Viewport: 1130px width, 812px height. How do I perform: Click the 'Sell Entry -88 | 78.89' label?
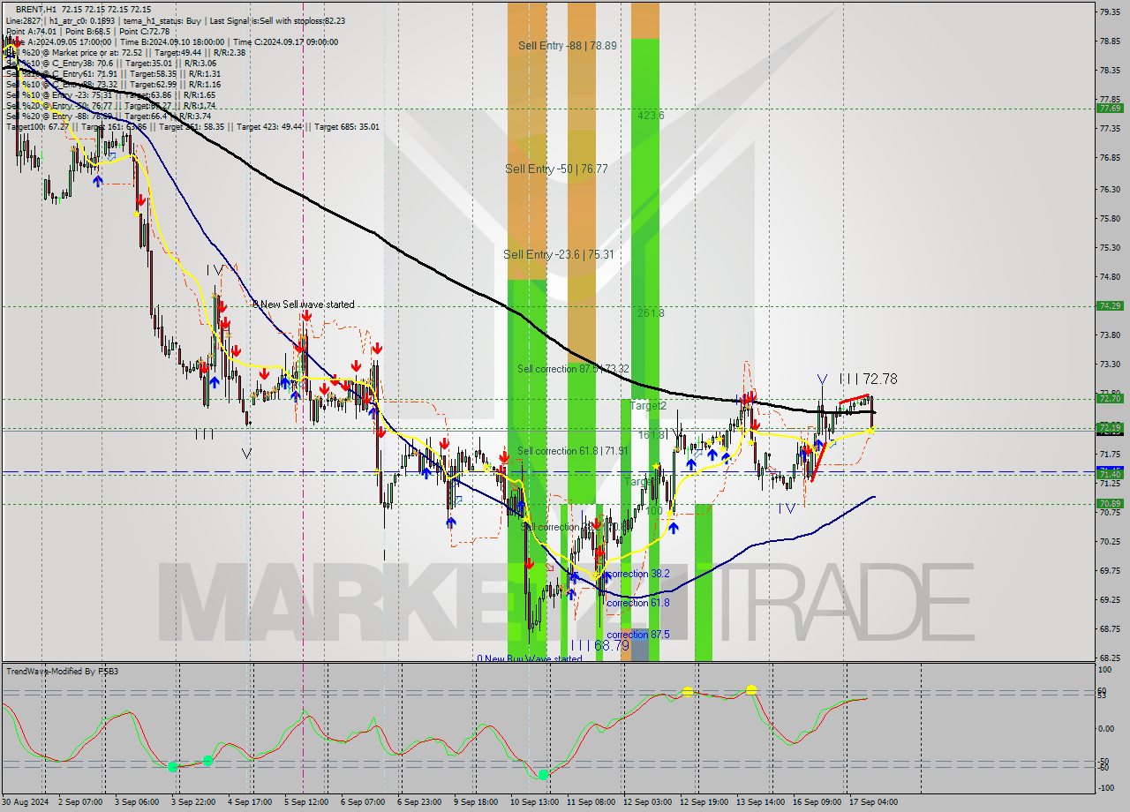pyautogui.click(x=568, y=45)
